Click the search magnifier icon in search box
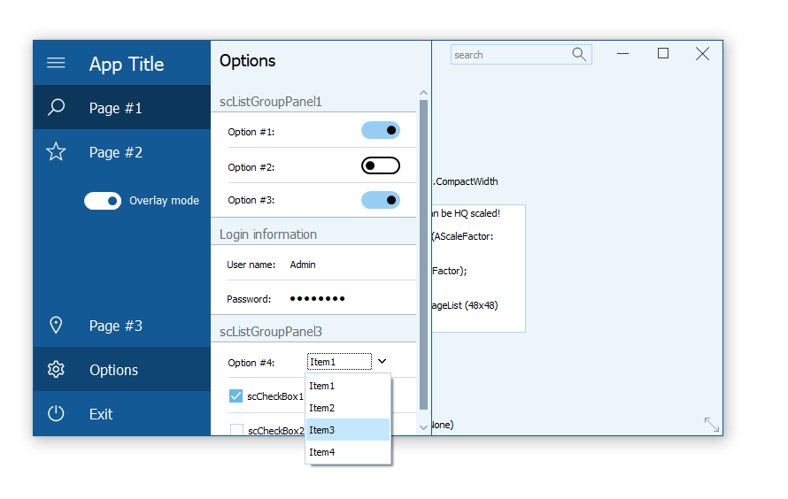Screen dimensions: 788x499 579,54
